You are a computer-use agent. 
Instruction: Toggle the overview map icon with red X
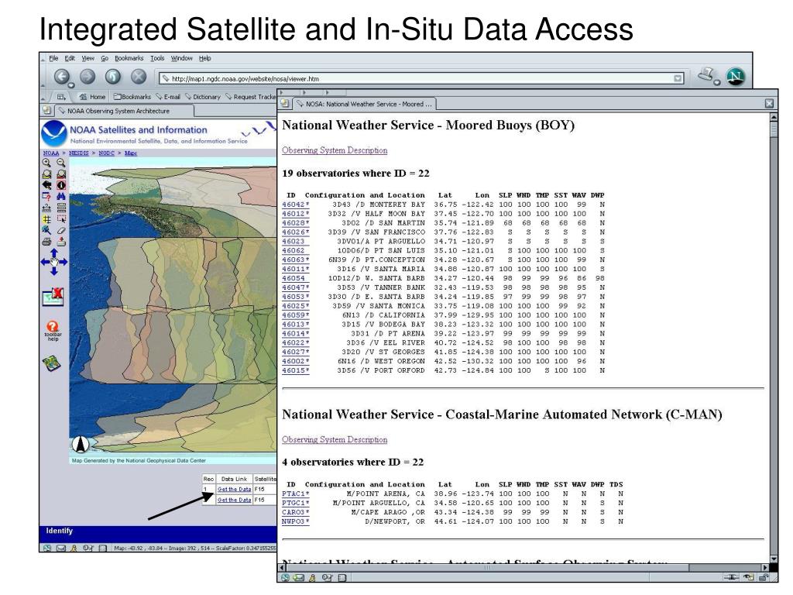coord(53,297)
